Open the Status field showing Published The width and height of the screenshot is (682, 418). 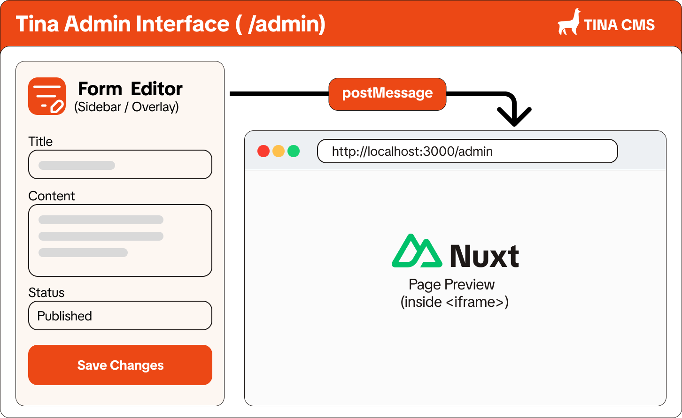120,316
